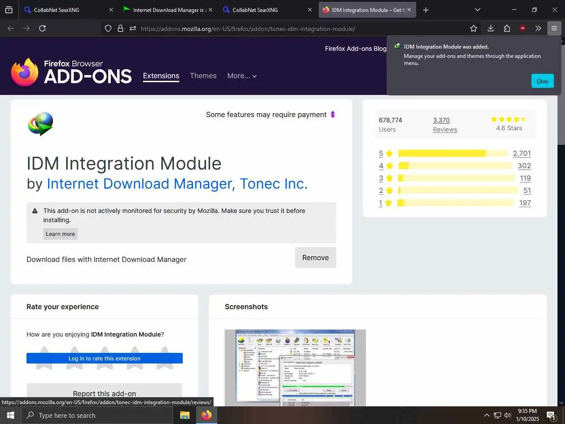
Task: Filter reviews by 4 star bar
Action: point(455,166)
